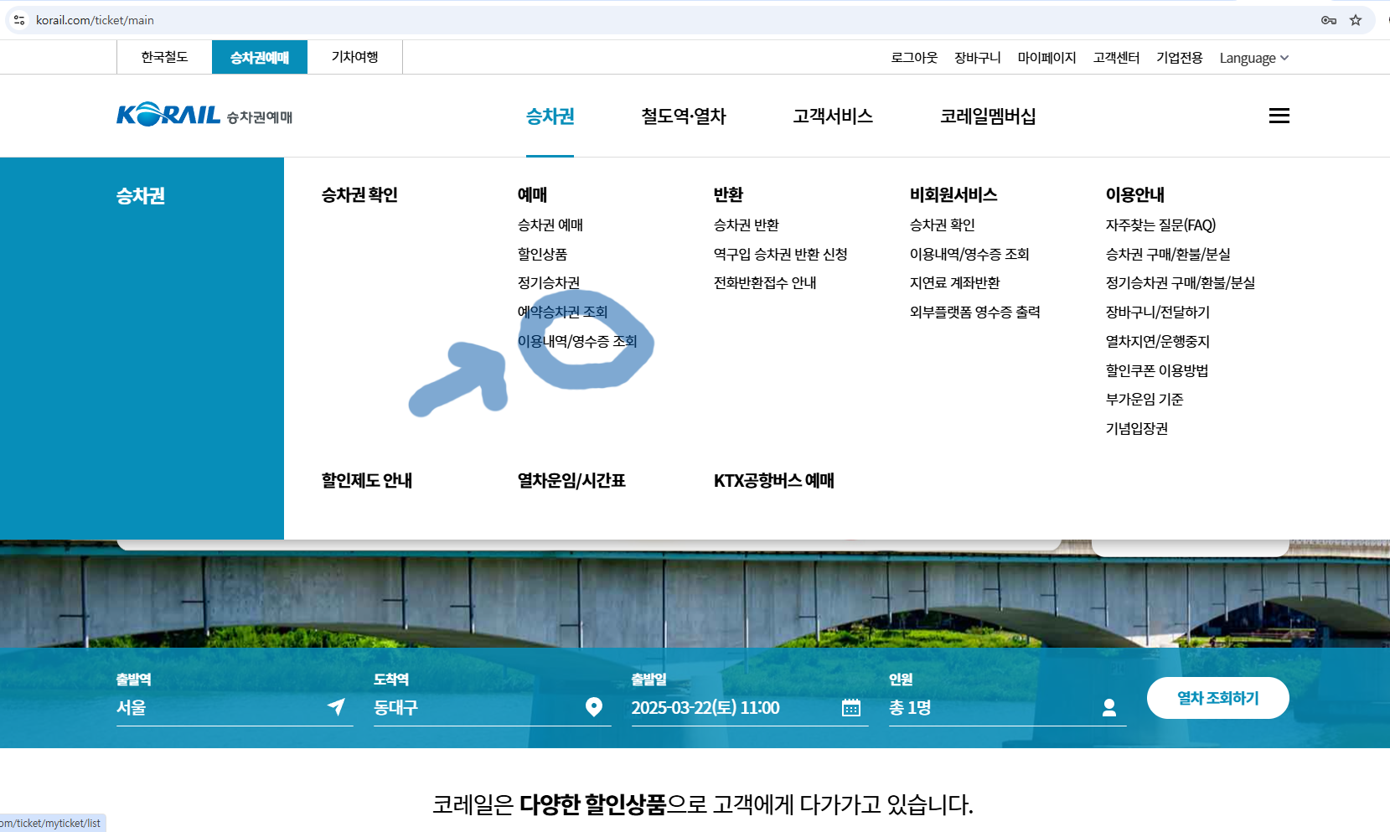1390x832 pixels.
Task: Click the bookmark star icon in address bar
Action: 1356,20
